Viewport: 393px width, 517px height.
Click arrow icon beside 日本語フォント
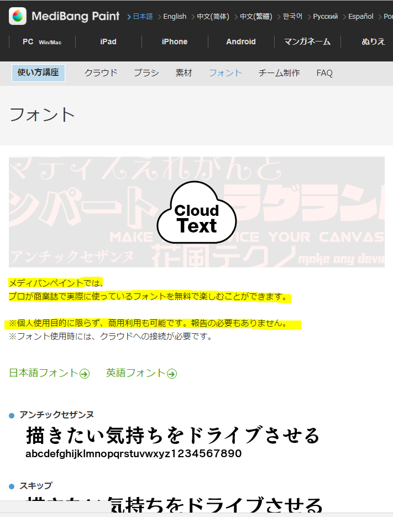(85, 374)
